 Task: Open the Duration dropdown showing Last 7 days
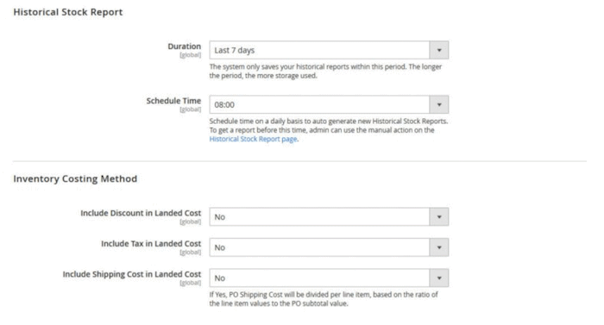tap(329, 50)
